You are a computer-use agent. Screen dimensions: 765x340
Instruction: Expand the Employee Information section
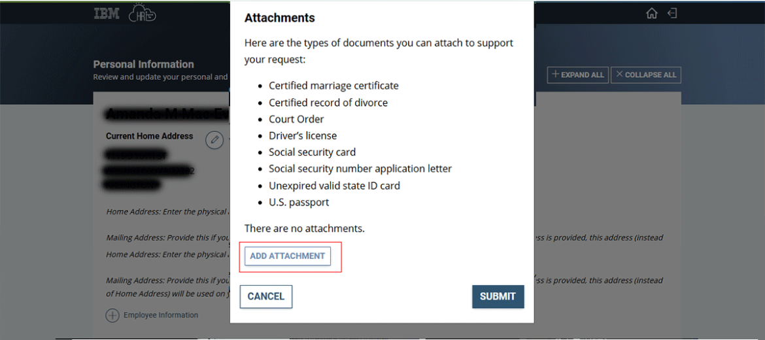[112, 315]
